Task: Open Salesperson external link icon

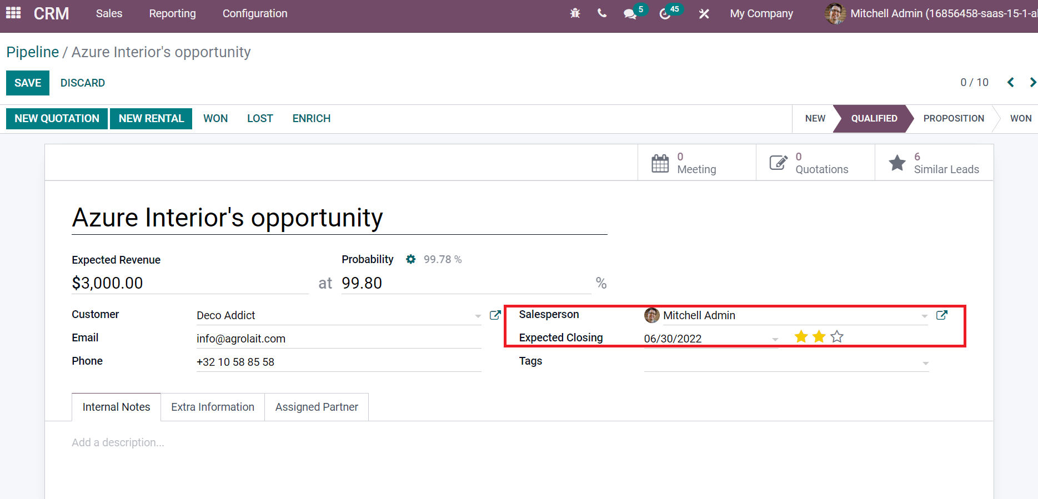Action: point(941,315)
